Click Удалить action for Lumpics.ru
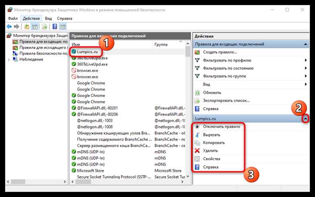 point(210,151)
